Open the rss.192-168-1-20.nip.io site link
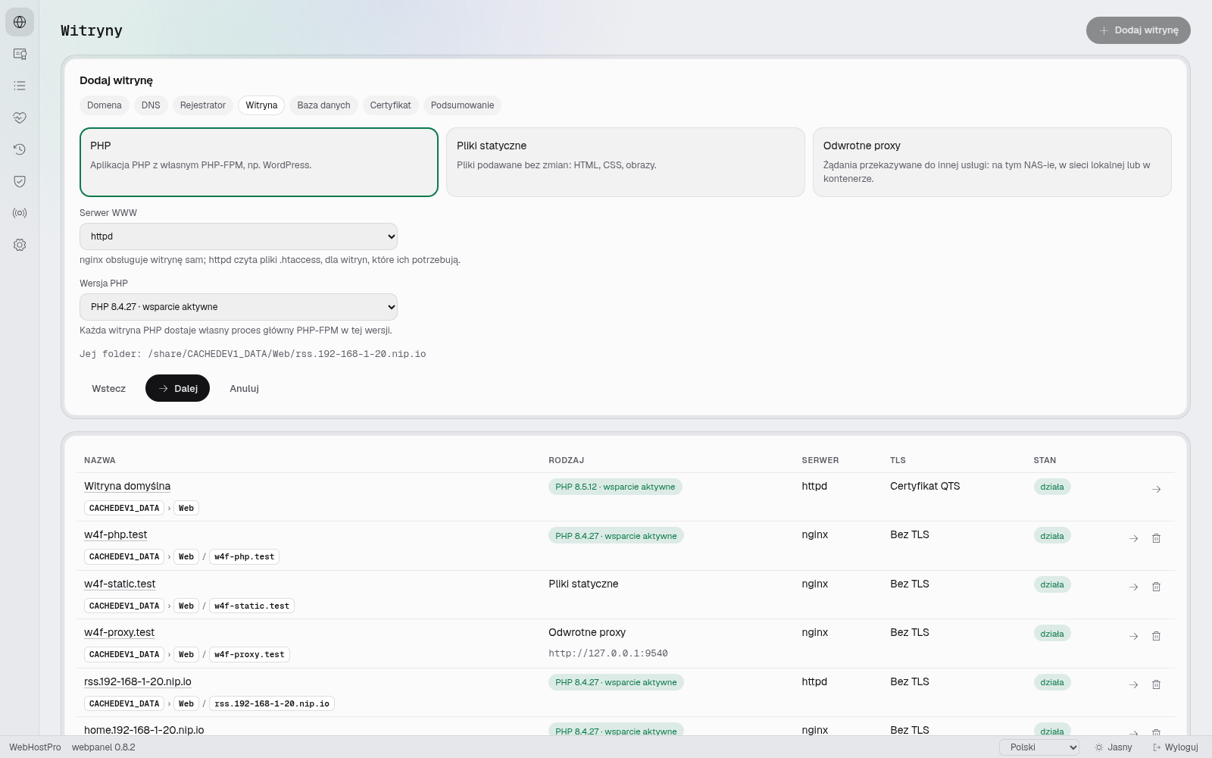 [138, 681]
